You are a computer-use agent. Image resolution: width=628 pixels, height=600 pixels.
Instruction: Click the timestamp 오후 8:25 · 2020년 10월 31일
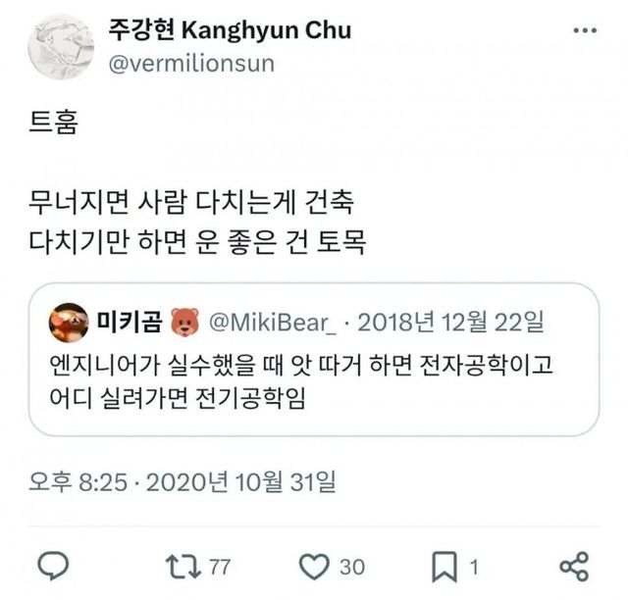183,481
